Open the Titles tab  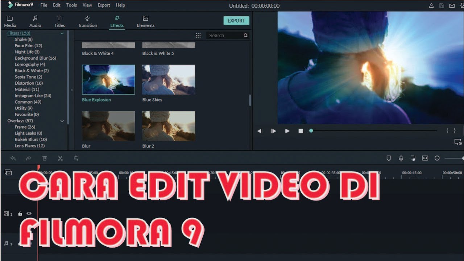coord(59,21)
